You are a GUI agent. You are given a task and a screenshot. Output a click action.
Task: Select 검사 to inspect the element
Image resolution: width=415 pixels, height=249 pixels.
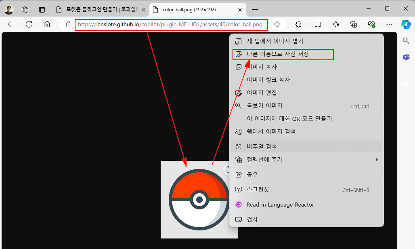pyautogui.click(x=307, y=219)
